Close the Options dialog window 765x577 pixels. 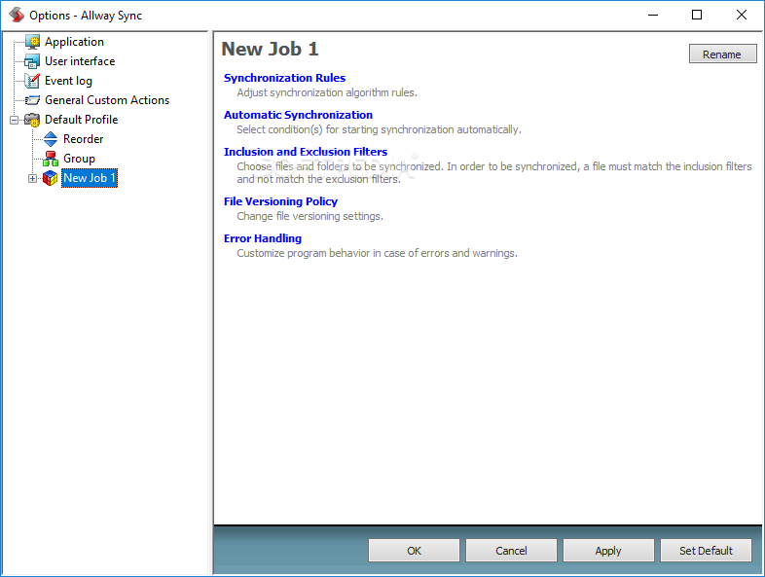pos(741,16)
